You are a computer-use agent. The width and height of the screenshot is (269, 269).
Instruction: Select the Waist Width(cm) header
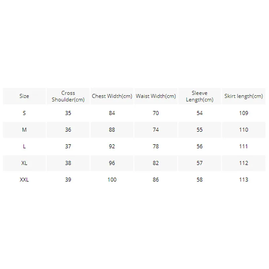click(156, 96)
